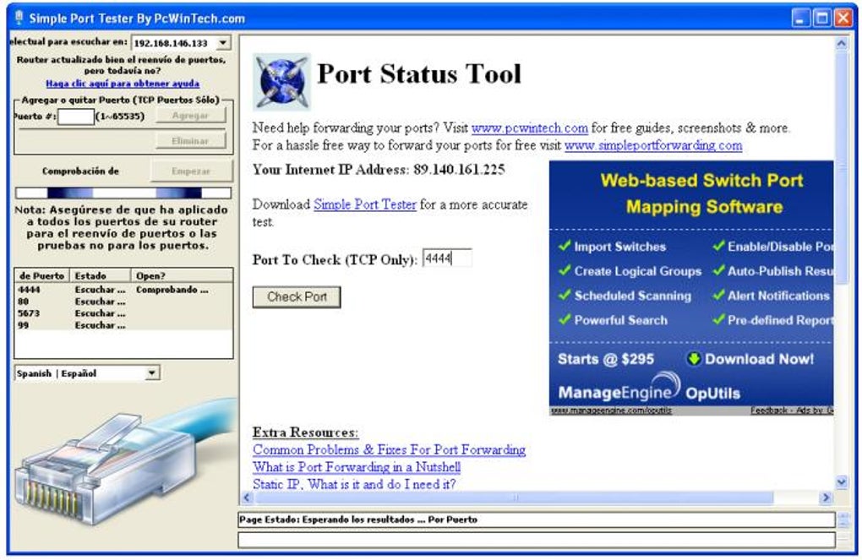Click 'Web-based Switch Port Mapping Software' ad heading
Viewport: 862px width, 560px height.
(x=702, y=193)
